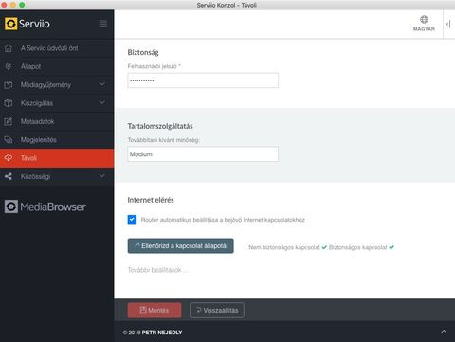This screenshot has height=342, width=455.
Task: Click the Mentés save button
Action: click(x=155, y=310)
